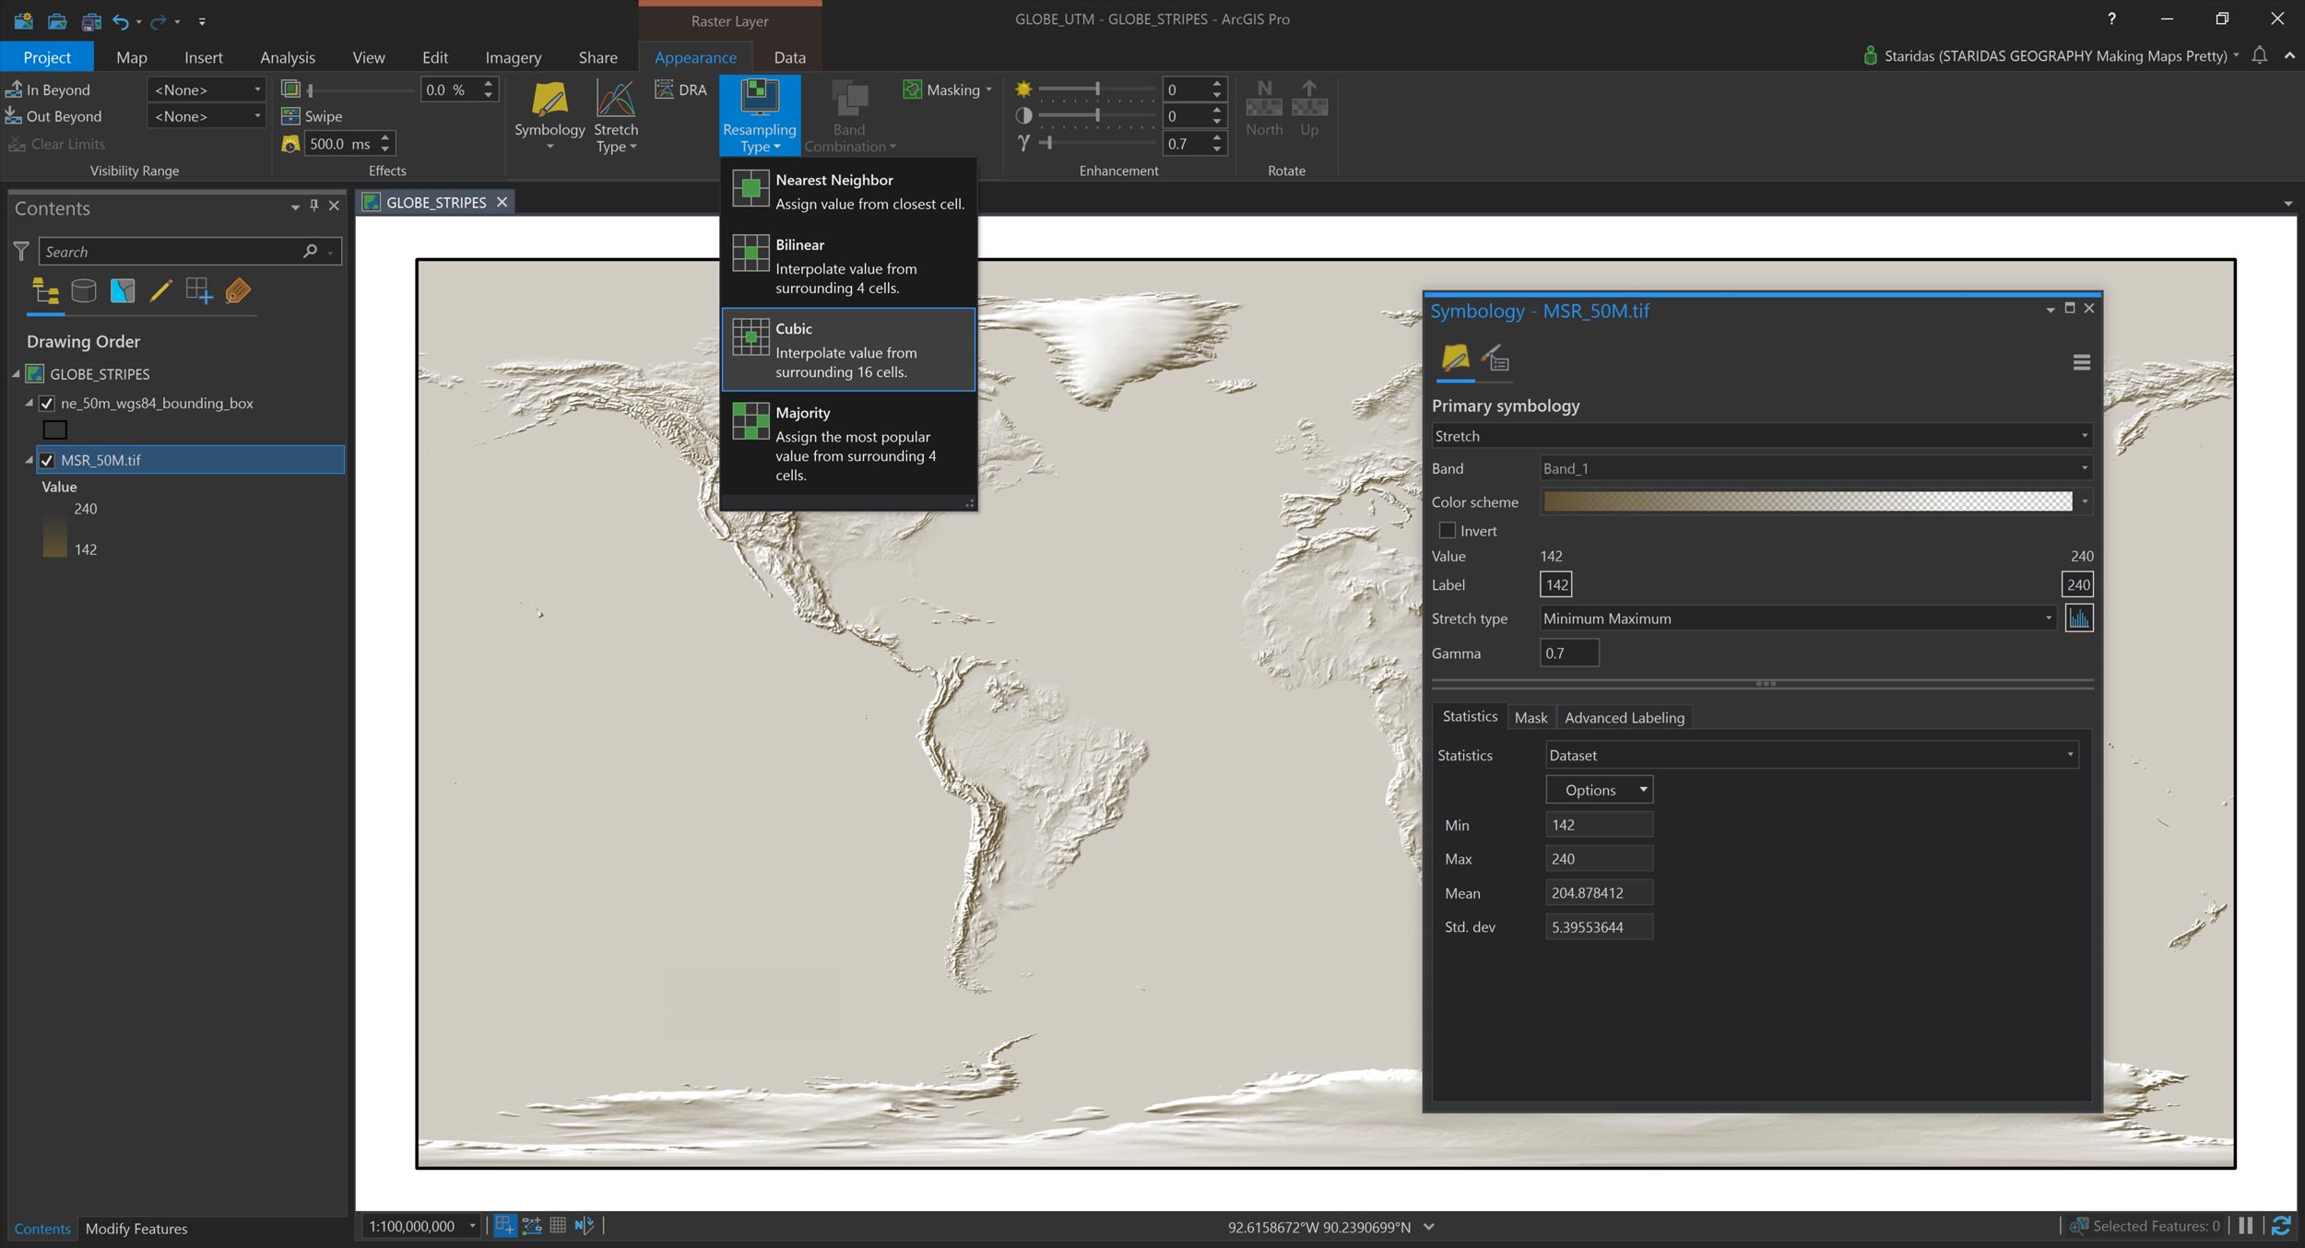Click the List By Labeling tag icon
The image size is (2305, 1248).
tap(238, 291)
